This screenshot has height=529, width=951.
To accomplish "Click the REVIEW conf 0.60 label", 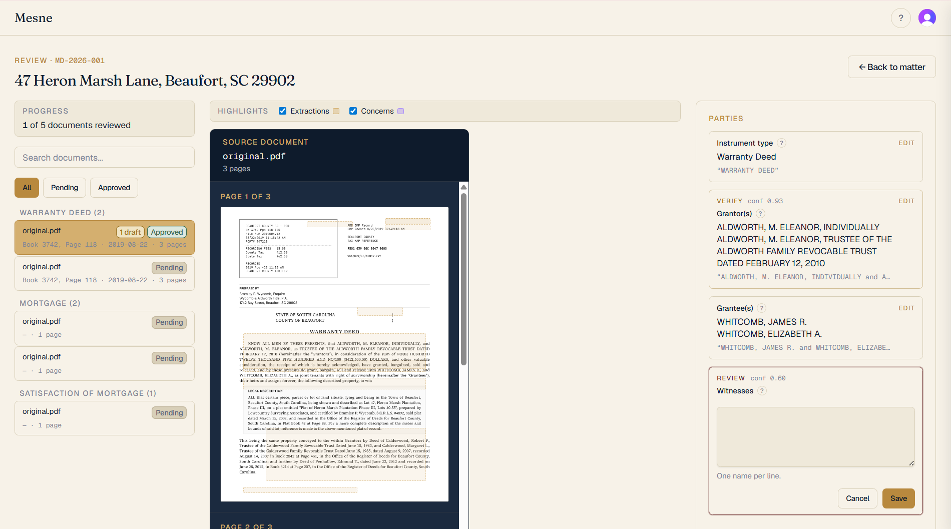I will click(751, 378).
